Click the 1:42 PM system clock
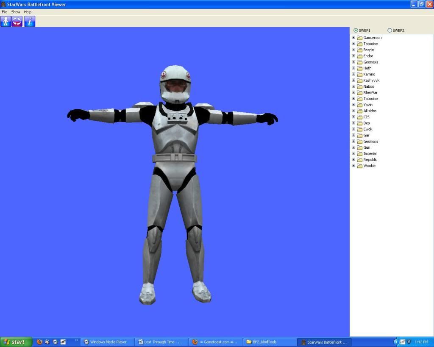 tap(421, 342)
